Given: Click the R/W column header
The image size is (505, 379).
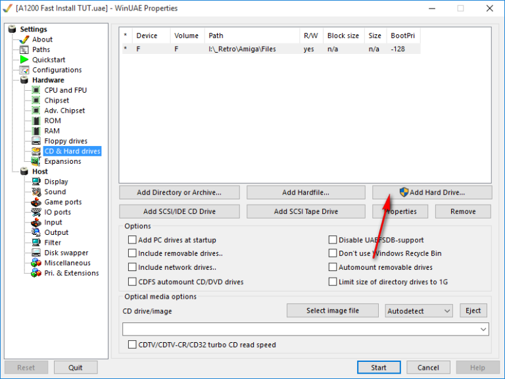Looking at the screenshot, I should [x=312, y=36].
